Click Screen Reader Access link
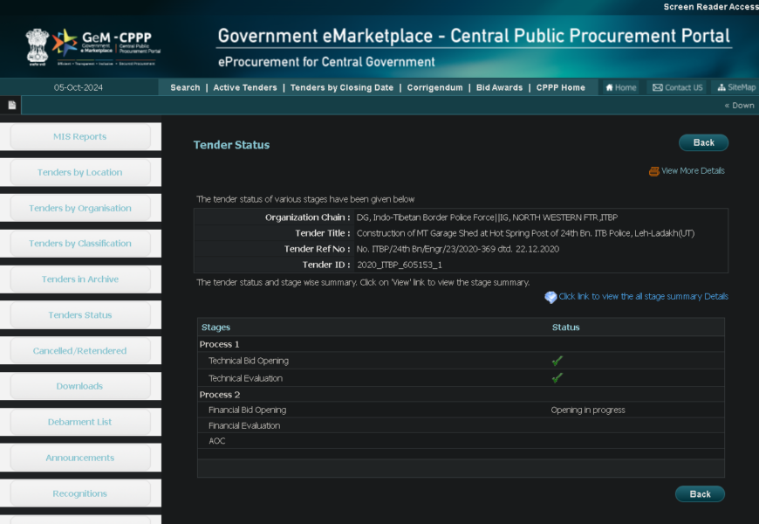 711,7
